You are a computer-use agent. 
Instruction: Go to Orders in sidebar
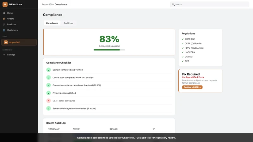click(x=19, y=19)
